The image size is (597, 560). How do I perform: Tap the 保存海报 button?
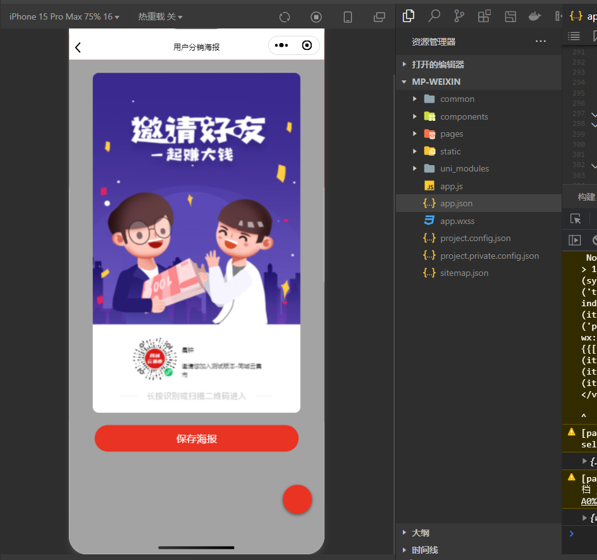[x=197, y=439]
